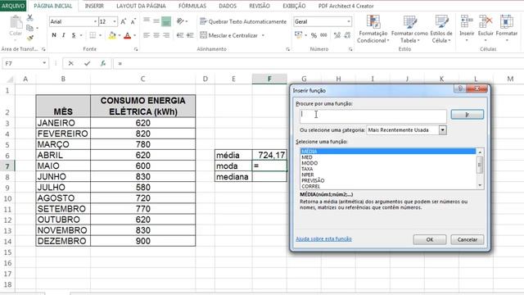Open Ajuda sobre esta função link
This screenshot has width=524, height=295.
pyautogui.click(x=323, y=238)
